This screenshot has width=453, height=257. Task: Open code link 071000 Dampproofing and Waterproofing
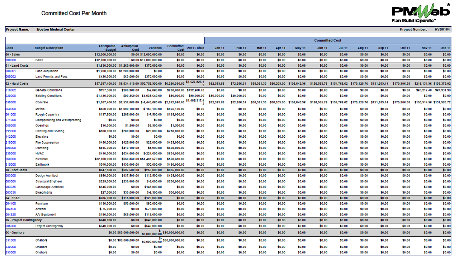pos(11,120)
